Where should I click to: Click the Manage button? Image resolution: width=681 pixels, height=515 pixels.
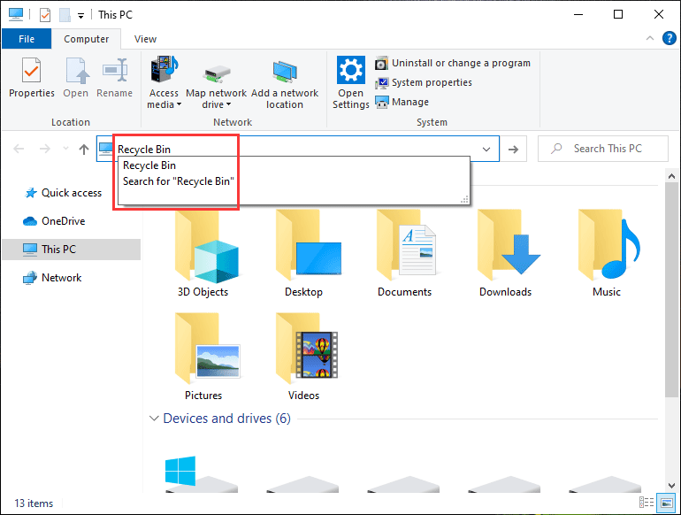click(x=402, y=102)
